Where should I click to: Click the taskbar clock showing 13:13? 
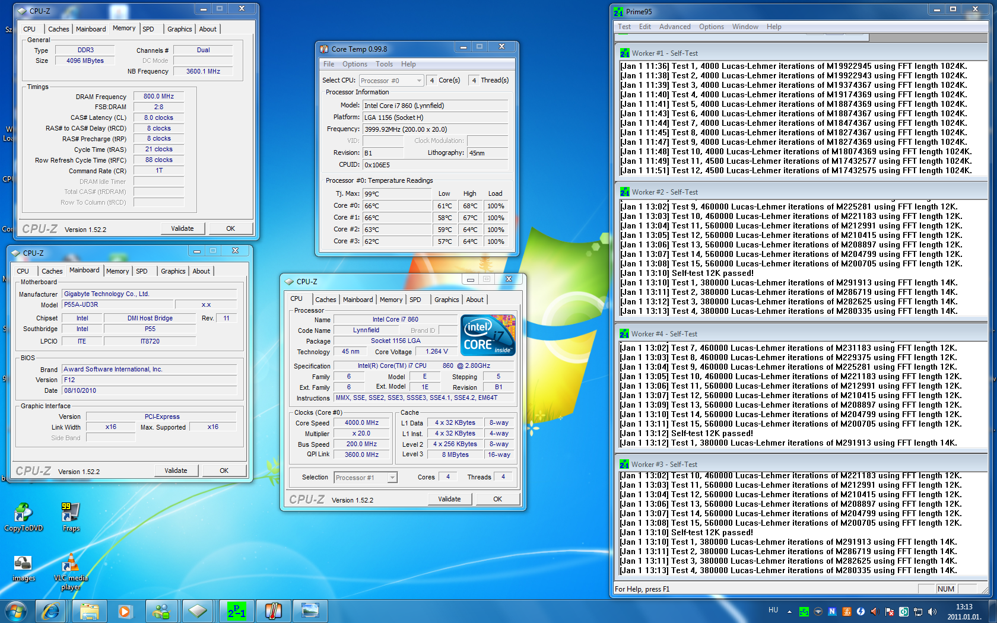pos(964,612)
